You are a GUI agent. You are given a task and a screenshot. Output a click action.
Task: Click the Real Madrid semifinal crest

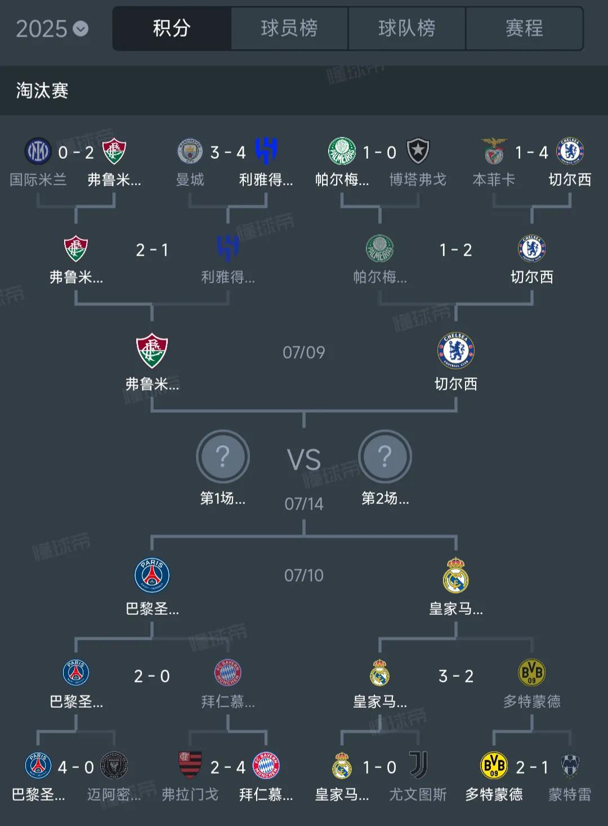pos(456,575)
